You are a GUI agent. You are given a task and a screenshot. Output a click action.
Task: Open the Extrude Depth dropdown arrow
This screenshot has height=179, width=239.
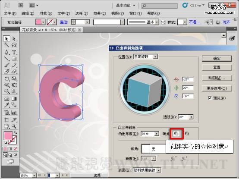coord(157,134)
